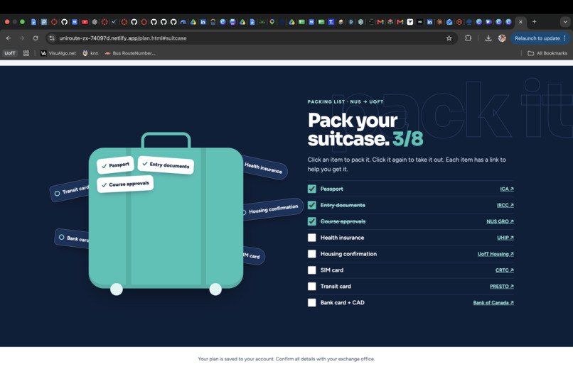Open the Chrome three-dot menu
This screenshot has width=573, height=371.
click(x=565, y=38)
